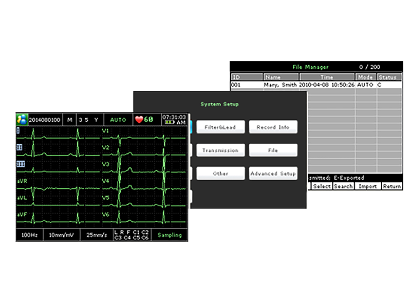411x308 pixels.
Task: Switch the AUTO mode setting
Action: coord(118,120)
